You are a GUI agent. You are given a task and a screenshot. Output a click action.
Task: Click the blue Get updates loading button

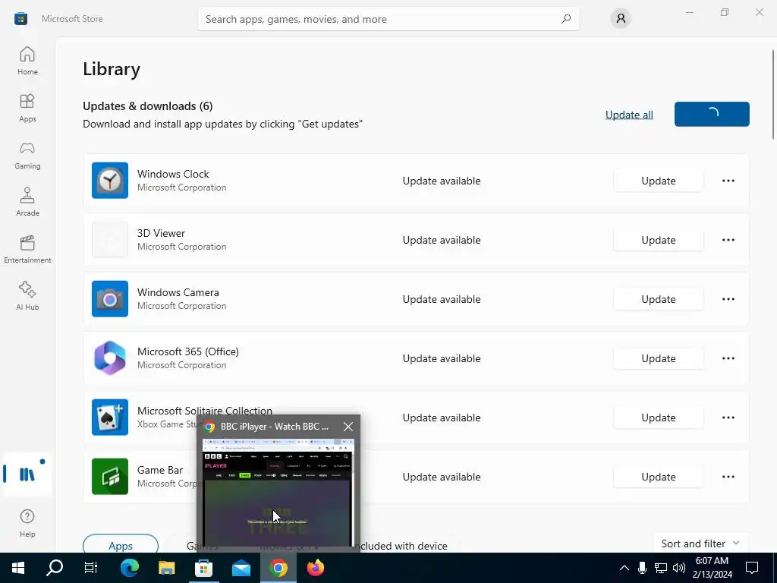click(712, 114)
